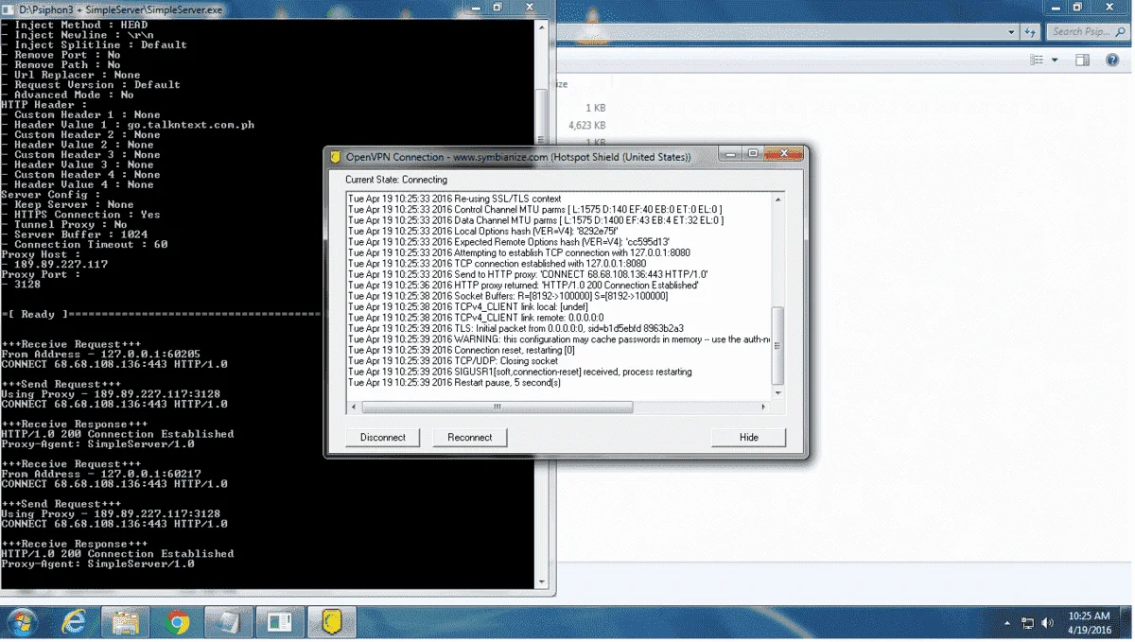Change the view using Explorer's view icon

[x=1037, y=60]
